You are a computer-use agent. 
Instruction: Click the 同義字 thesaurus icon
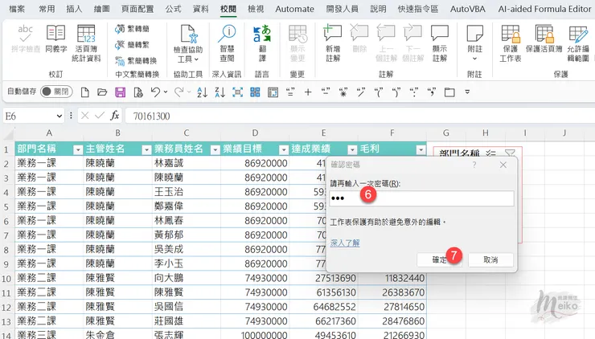(x=55, y=41)
